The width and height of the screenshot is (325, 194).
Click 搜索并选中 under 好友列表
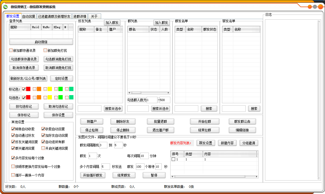pos(113,109)
